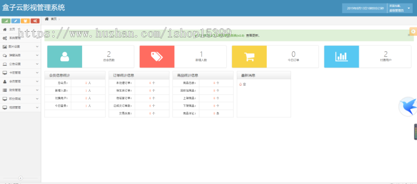The height and width of the screenshot is (184, 417).
Task: Click the blue bar chart tile
Action: (341, 57)
